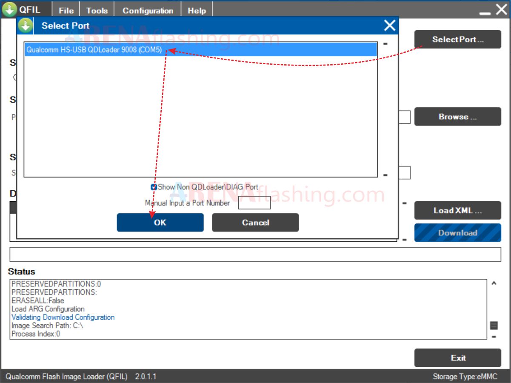Open the Help menu
Image resolution: width=511 pixels, height=383 pixels.
tap(197, 11)
